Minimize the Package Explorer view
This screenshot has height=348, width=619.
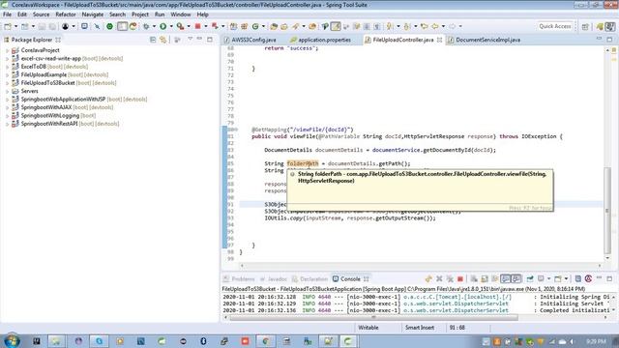coord(200,39)
